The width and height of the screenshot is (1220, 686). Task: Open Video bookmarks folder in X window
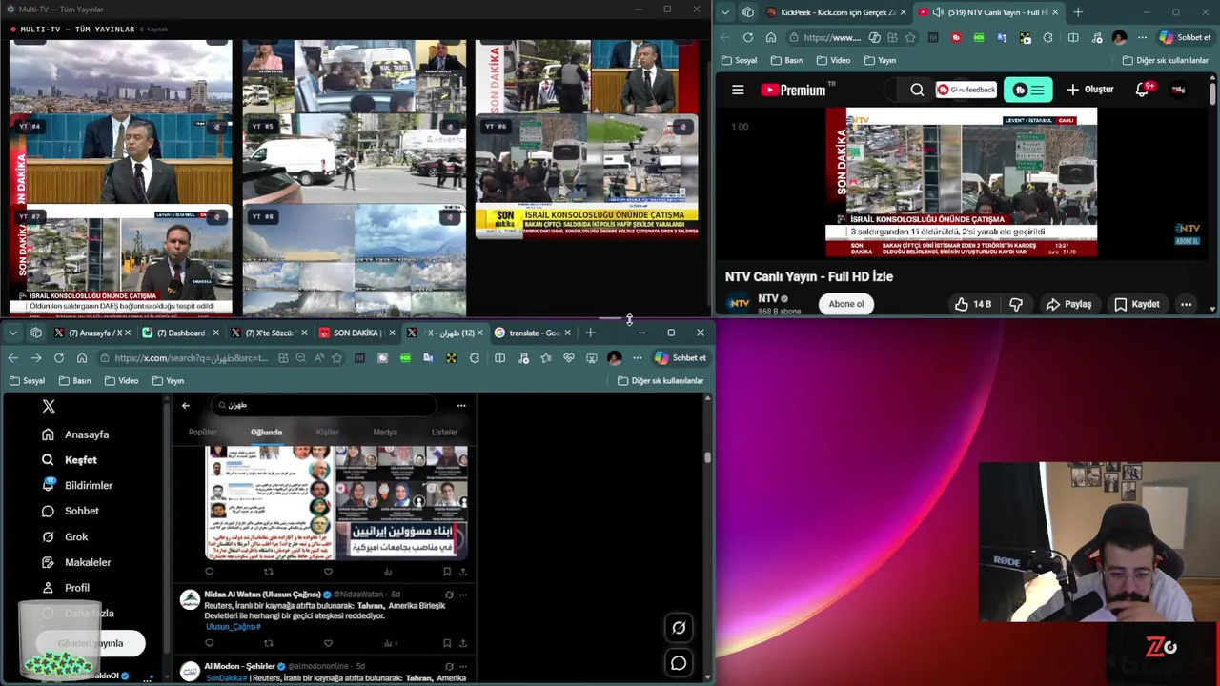(x=120, y=381)
